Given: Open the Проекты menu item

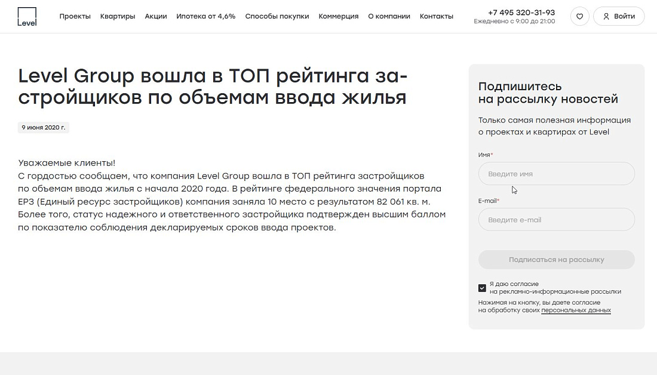Looking at the screenshot, I should point(75,16).
